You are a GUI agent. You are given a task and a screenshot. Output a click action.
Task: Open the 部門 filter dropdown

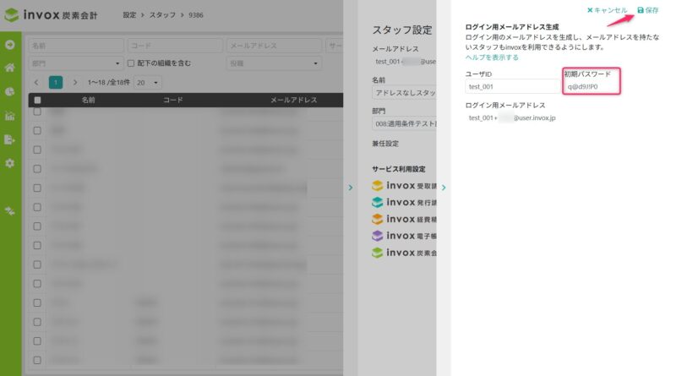point(76,63)
